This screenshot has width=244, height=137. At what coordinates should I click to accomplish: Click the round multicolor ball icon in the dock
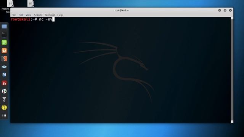click(4, 91)
